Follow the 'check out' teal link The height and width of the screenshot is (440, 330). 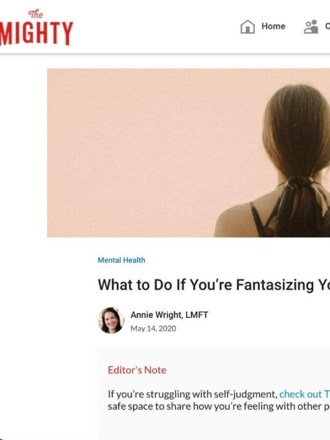pyautogui.click(x=300, y=394)
